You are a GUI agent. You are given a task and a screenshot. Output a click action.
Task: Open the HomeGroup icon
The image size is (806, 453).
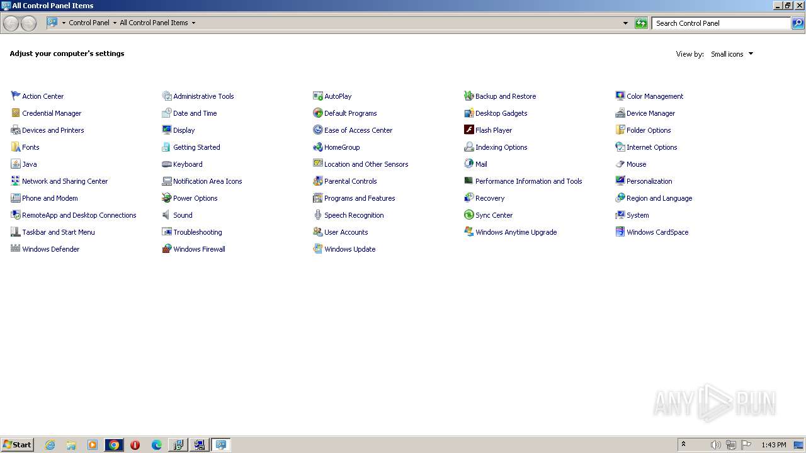pyautogui.click(x=318, y=147)
